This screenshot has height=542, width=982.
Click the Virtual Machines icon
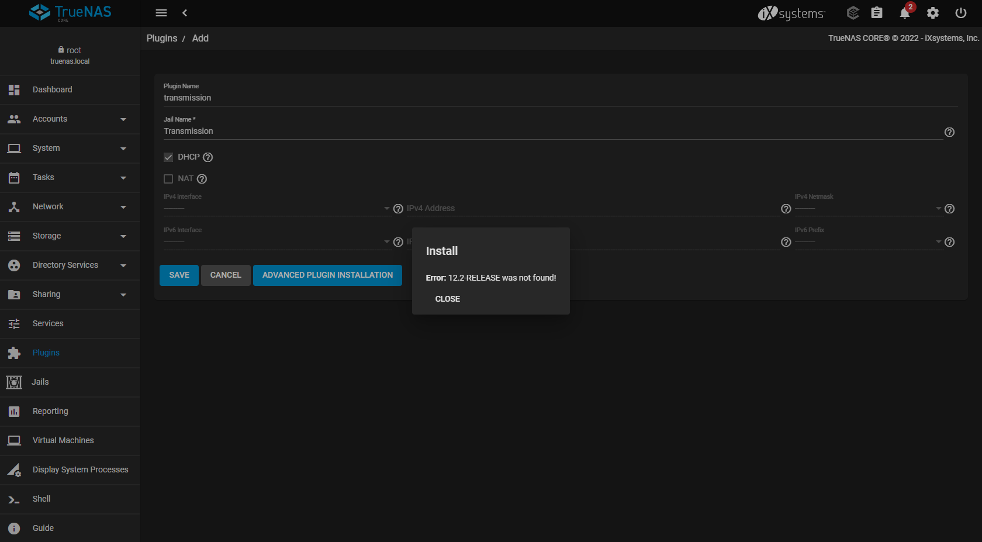pos(14,441)
